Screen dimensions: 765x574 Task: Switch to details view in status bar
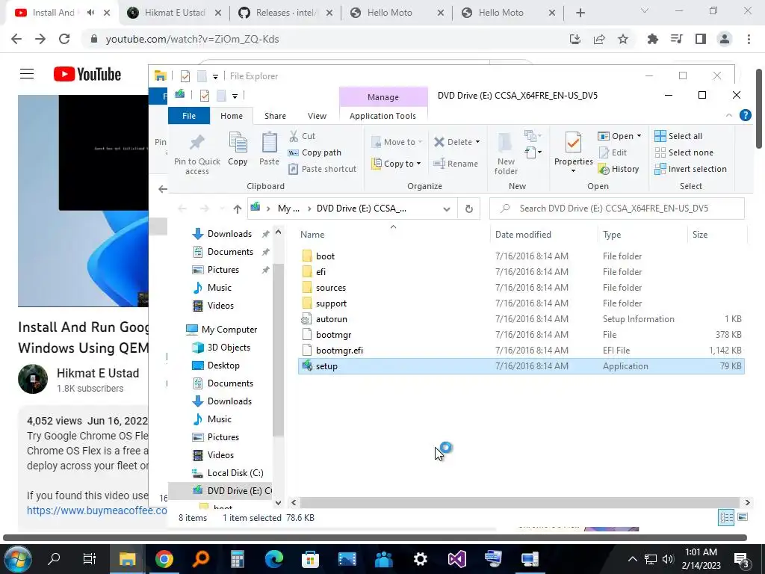pos(726,517)
